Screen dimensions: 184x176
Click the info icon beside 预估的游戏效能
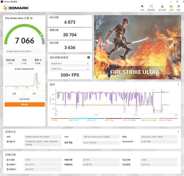pos(89,57)
